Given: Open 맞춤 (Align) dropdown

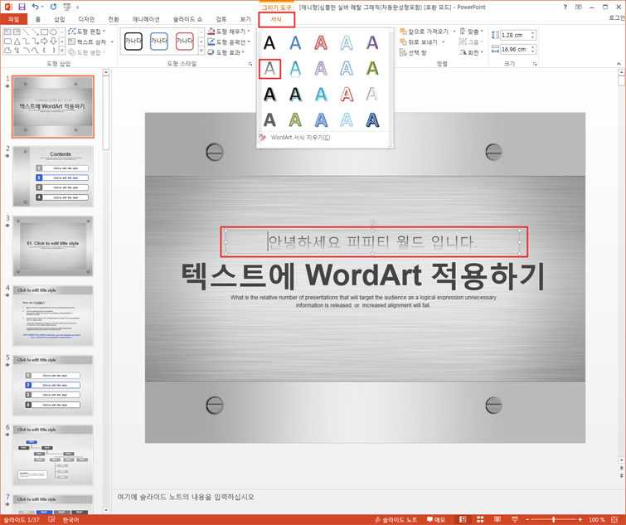Looking at the screenshot, I should [x=472, y=32].
